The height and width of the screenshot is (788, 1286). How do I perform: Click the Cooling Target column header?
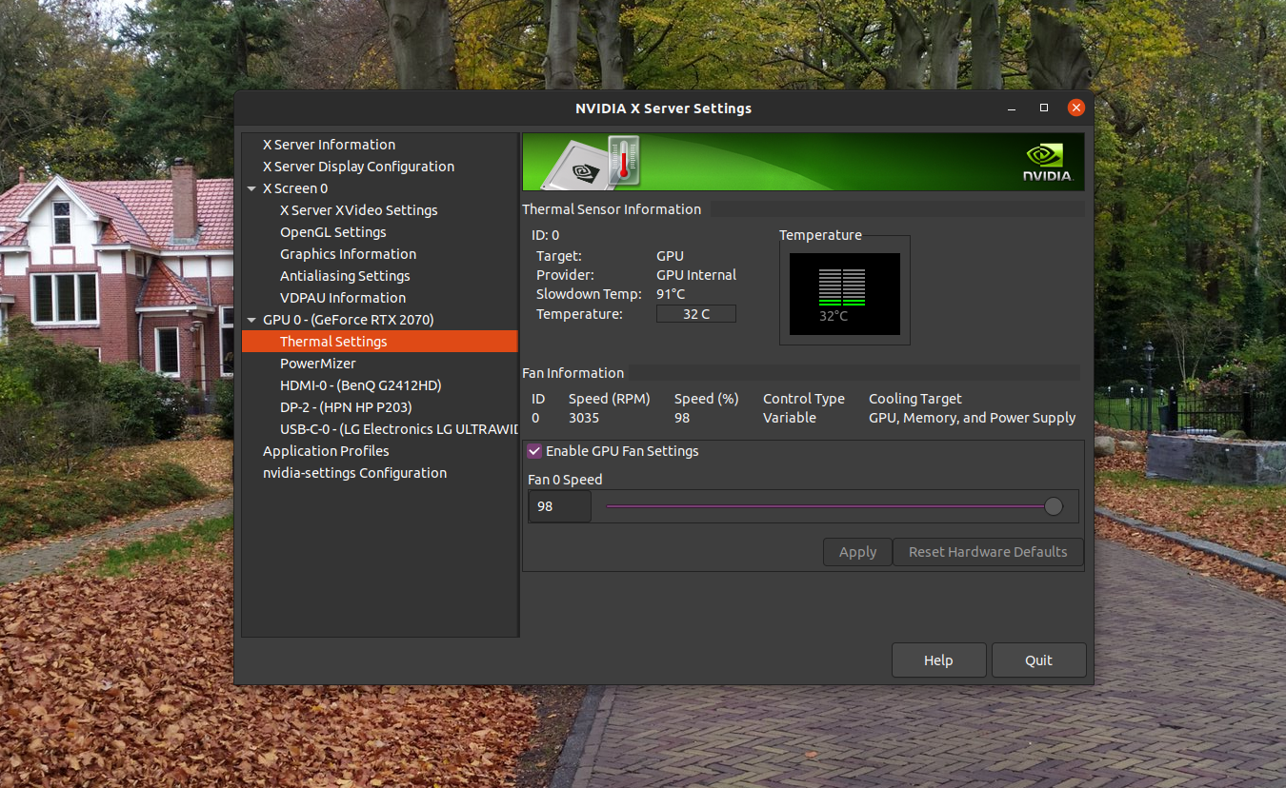pyautogui.click(x=915, y=399)
